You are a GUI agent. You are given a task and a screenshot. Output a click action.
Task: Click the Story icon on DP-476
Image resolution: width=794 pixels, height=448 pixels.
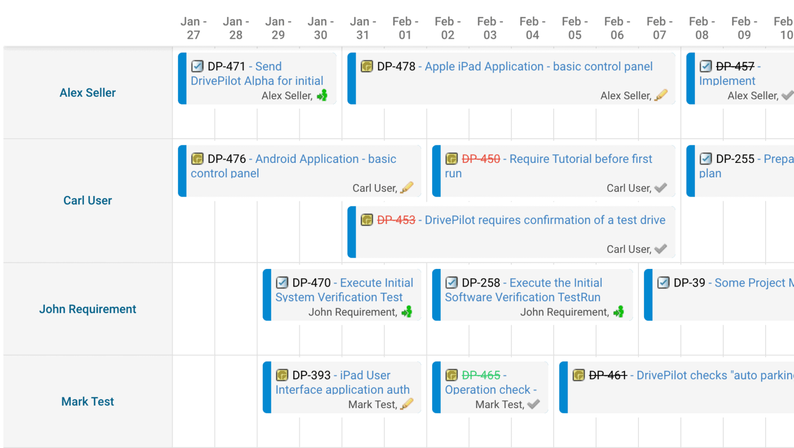point(197,158)
